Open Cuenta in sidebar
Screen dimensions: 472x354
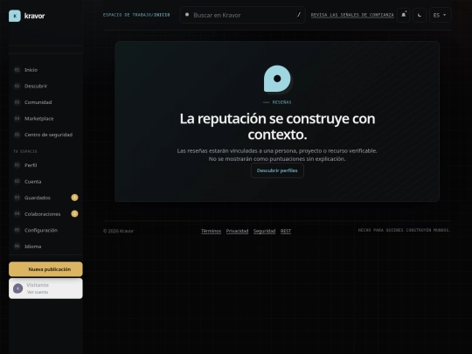[45, 182]
